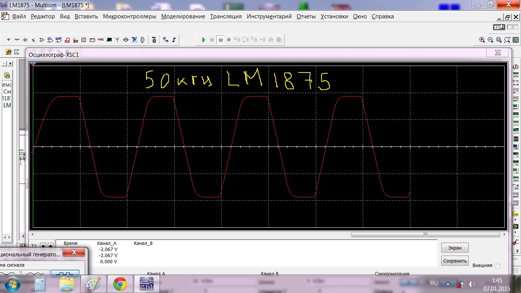Grab the T1 cursor marker atop graph
The width and height of the screenshot is (521, 293).
pyautogui.click(x=33, y=64)
